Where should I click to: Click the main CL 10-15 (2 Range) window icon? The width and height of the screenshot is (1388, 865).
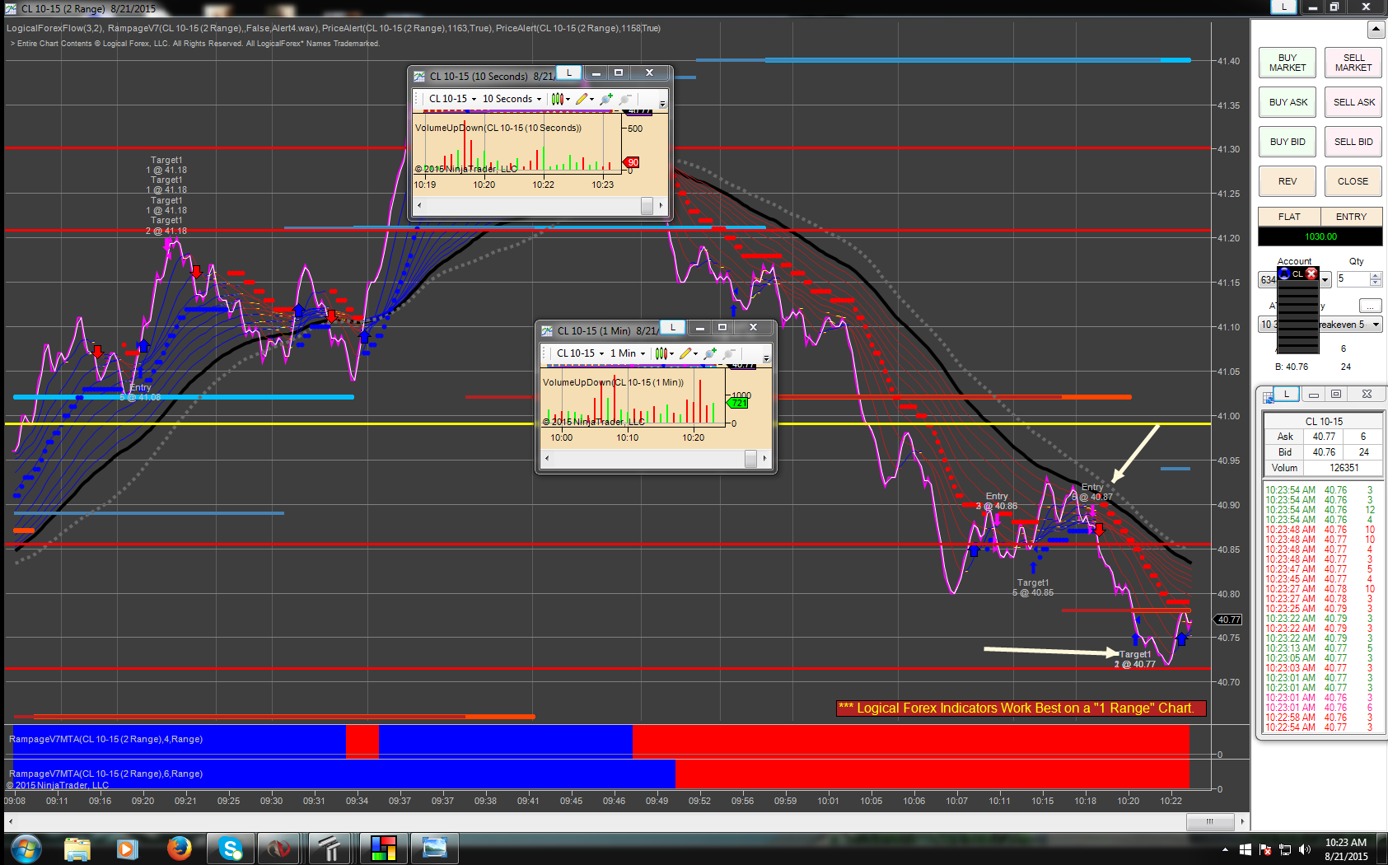11,8
